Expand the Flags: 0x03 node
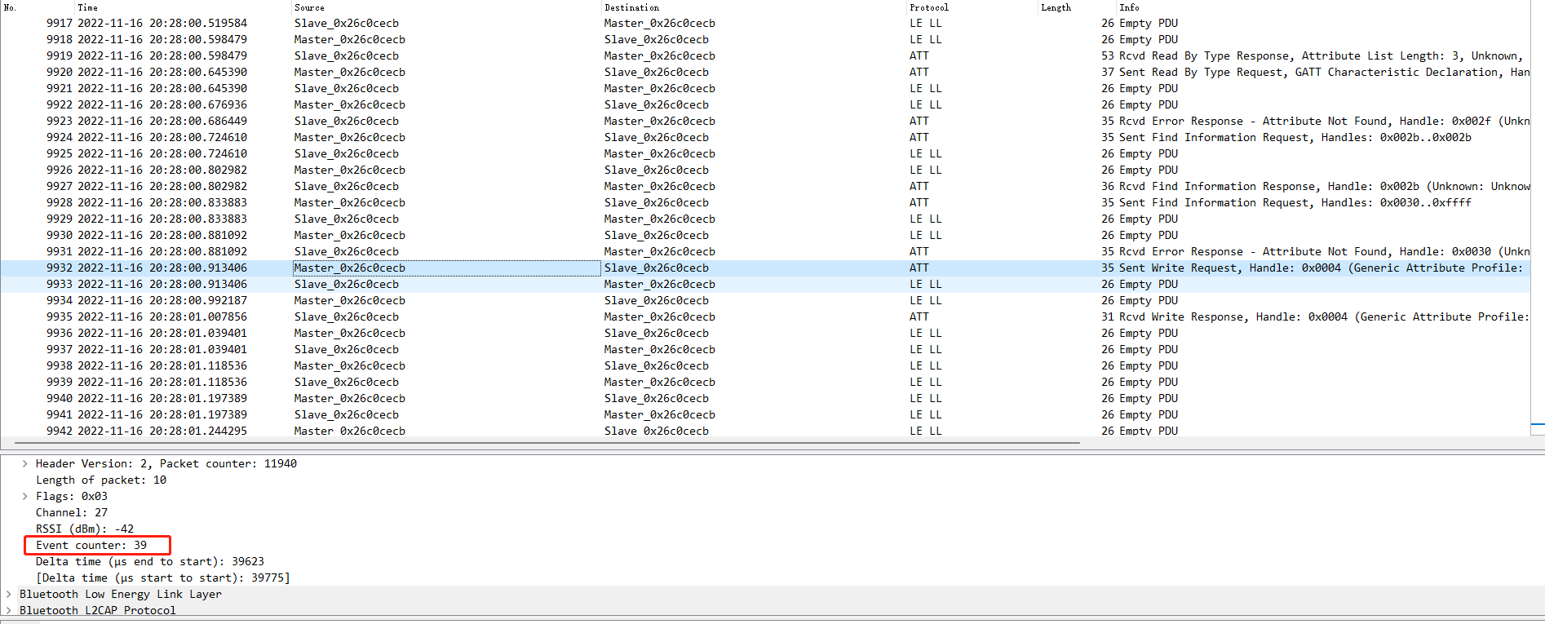This screenshot has width=1545, height=624. click(x=24, y=496)
